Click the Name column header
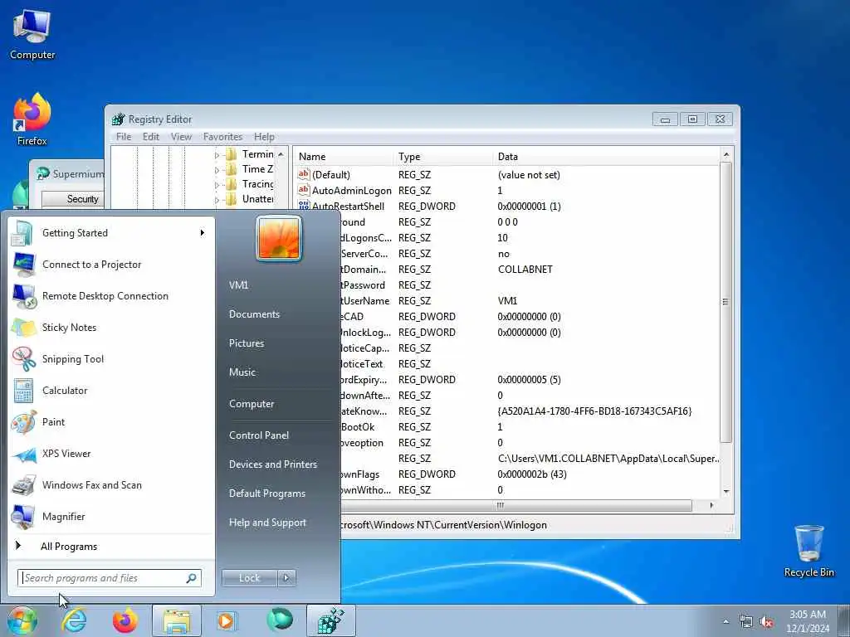The image size is (850, 637). tap(344, 157)
